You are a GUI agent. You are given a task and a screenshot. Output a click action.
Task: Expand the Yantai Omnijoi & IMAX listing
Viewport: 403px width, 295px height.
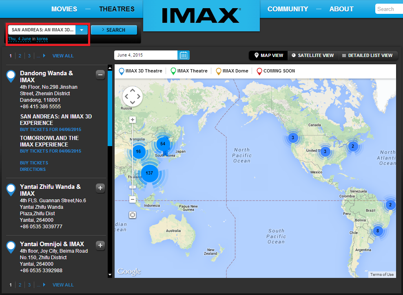pyautogui.click(x=100, y=245)
